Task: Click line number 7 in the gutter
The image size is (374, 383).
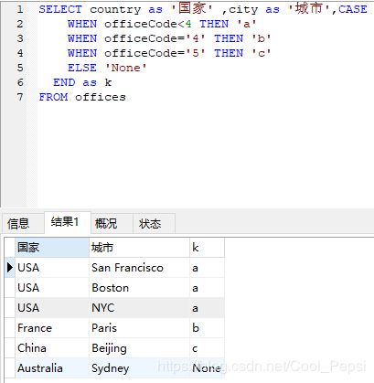Action: coord(20,97)
